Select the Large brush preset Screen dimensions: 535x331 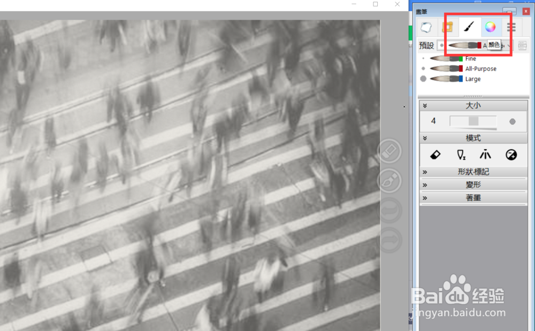tap(472, 79)
